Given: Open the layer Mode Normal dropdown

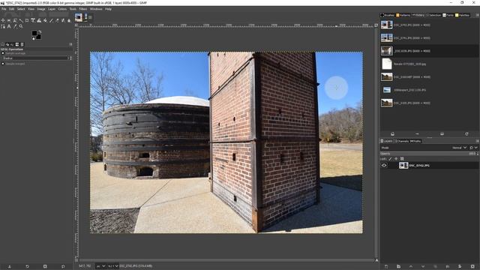Looking at the screenshot, I should [x=459, y=148].
